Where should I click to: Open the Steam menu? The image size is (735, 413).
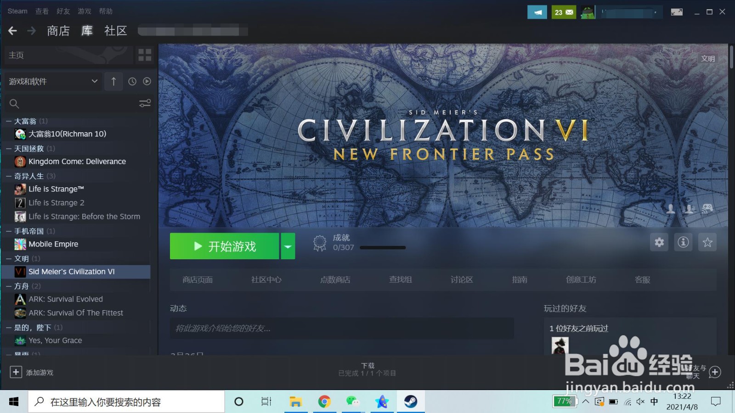coord(17,11)
